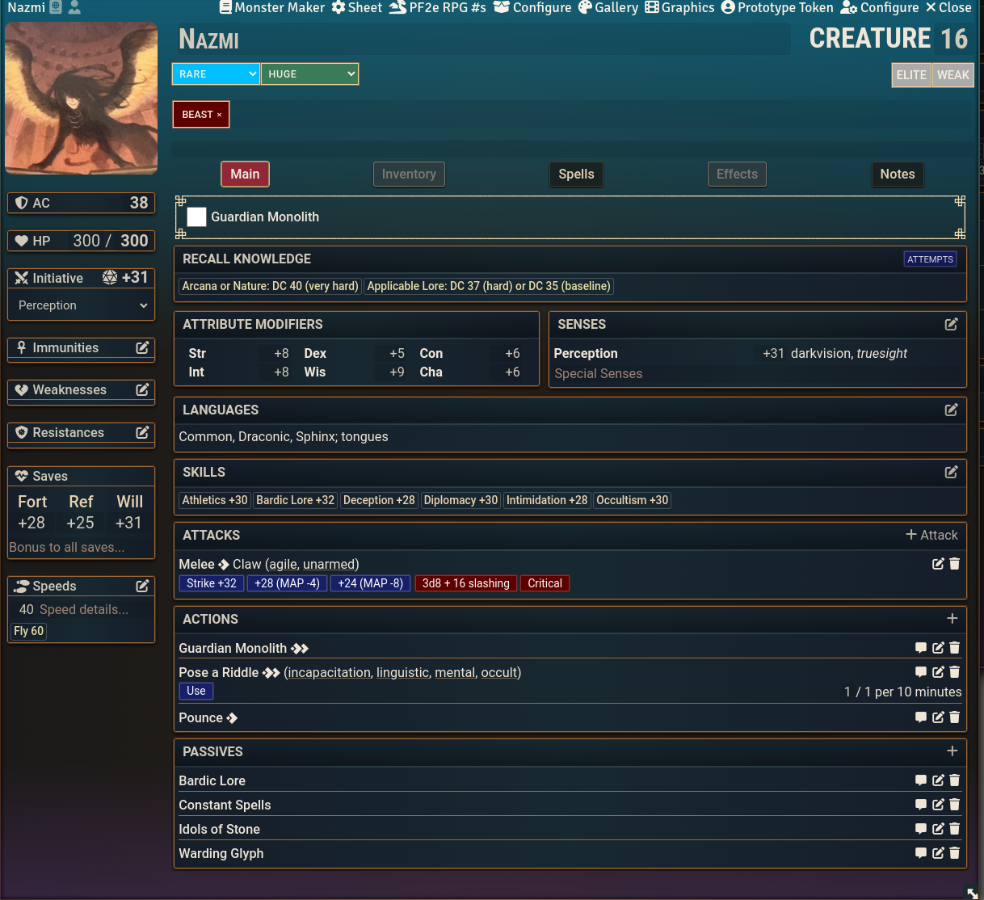
Task: Open the Sheet settings
Action: click(356, 7)
